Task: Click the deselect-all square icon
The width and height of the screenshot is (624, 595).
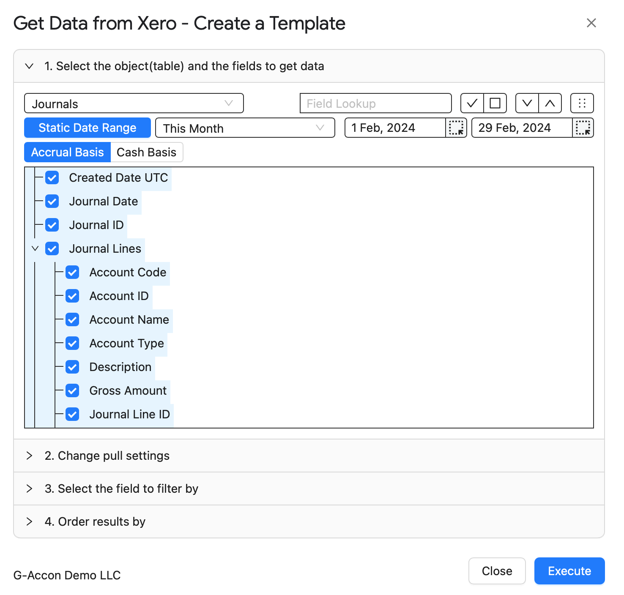Action: [495, 103]
